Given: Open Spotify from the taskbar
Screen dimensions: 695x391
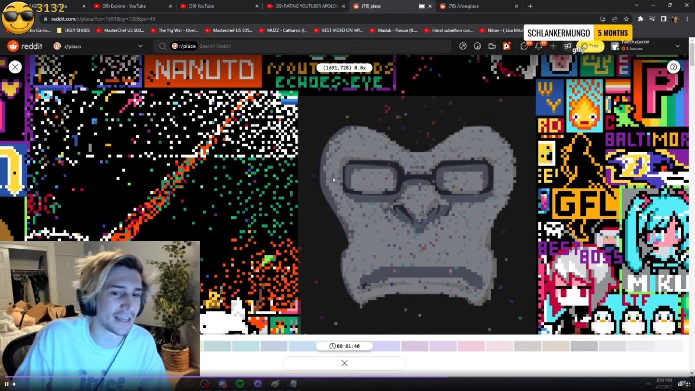Looking at the screenshot, I should click(x=240, y=384).
